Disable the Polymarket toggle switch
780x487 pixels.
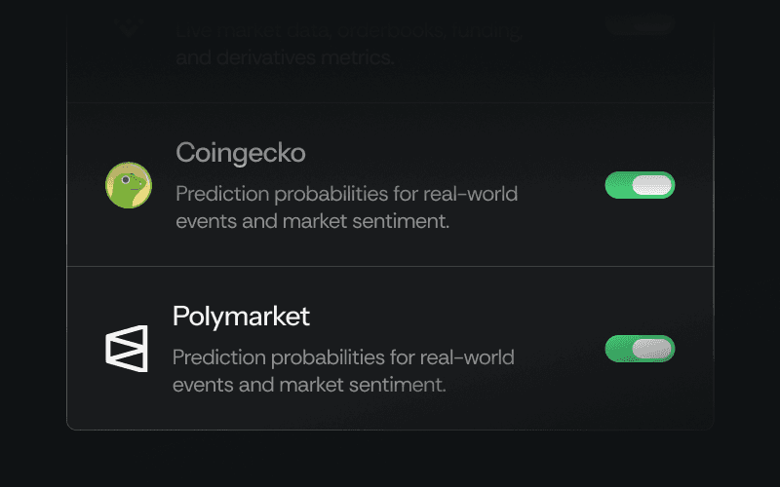[x=640, y=349]
